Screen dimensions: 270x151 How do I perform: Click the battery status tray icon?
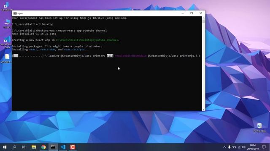pyautogui.click(x=234, y=147)
